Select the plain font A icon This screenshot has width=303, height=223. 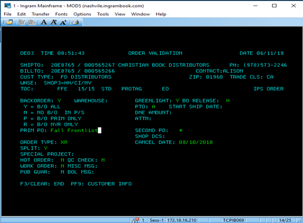(44, 23)
